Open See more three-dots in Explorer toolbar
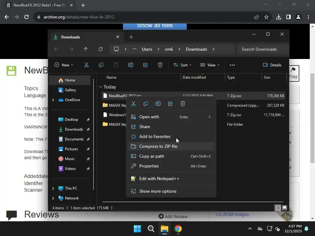 coord(232,65)
